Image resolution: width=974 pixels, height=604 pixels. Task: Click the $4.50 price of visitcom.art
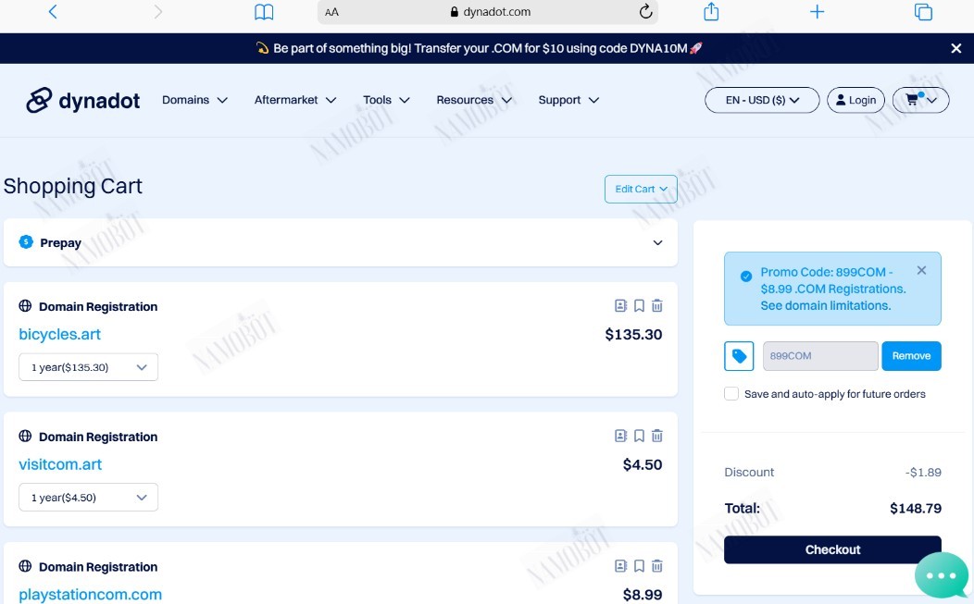643,465
